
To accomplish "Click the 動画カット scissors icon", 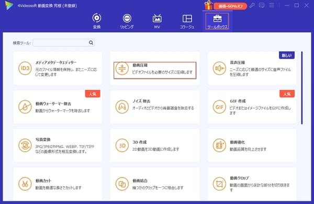I will [x=25, y=184].
